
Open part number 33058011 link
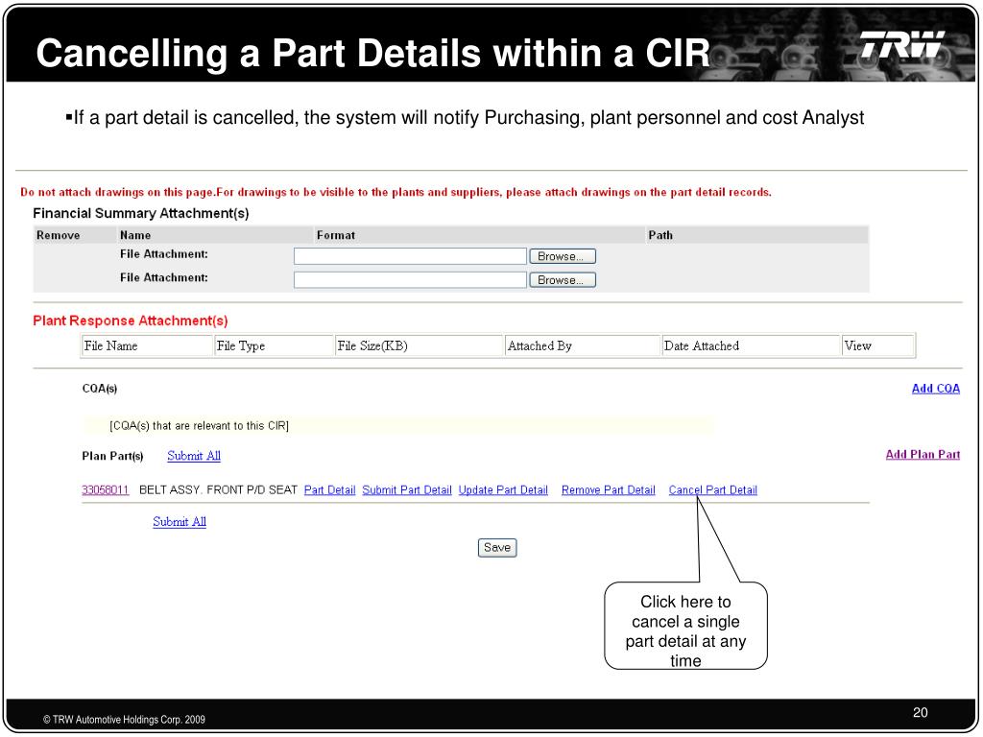pyautogui.click(x=106, y=490)
